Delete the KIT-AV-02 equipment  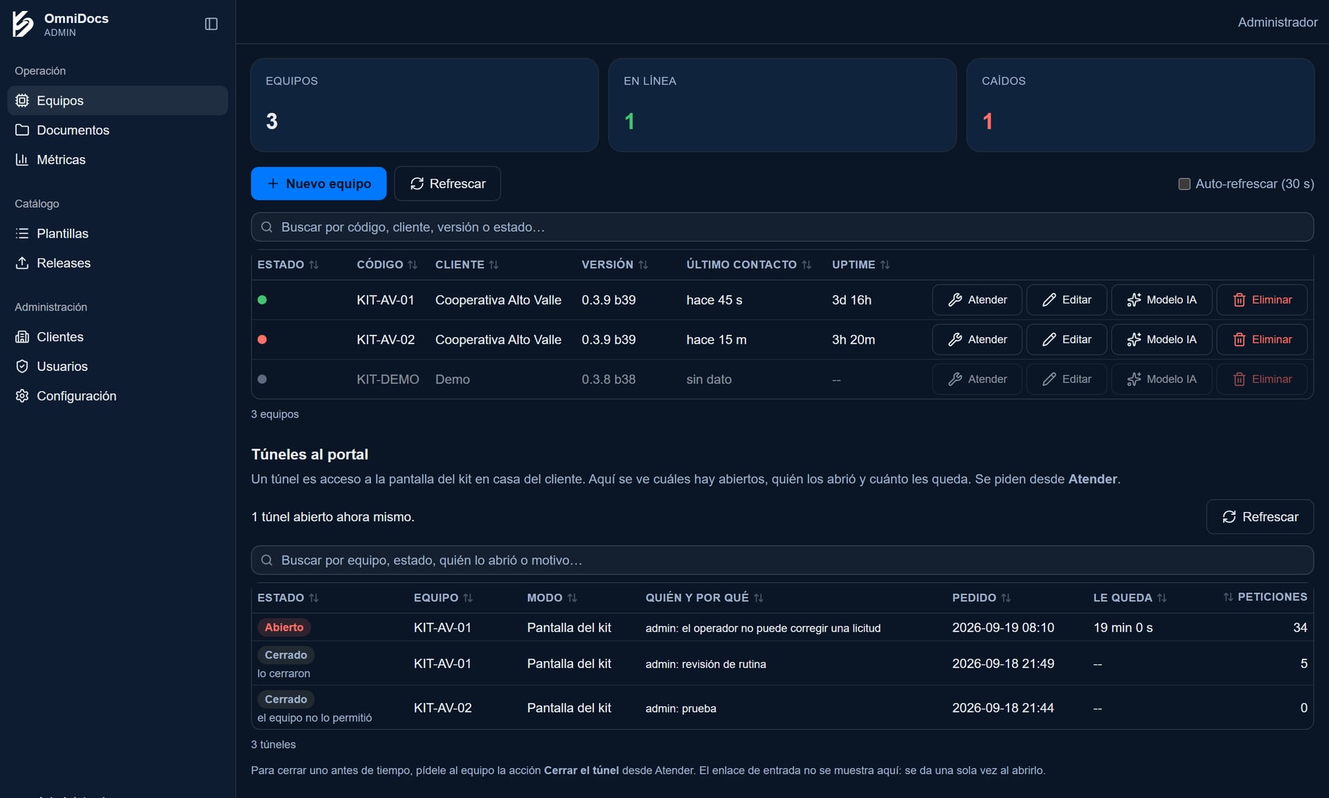tap(1262, 339)
